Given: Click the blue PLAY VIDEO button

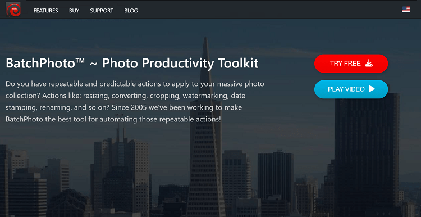Looking at the screenshot, I should [351, 89].
